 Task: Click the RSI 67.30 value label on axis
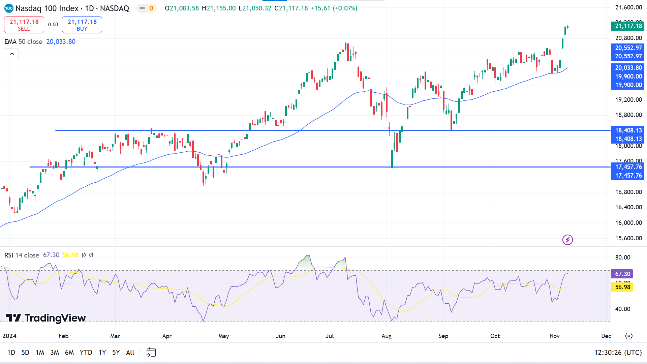coord(622,274)
